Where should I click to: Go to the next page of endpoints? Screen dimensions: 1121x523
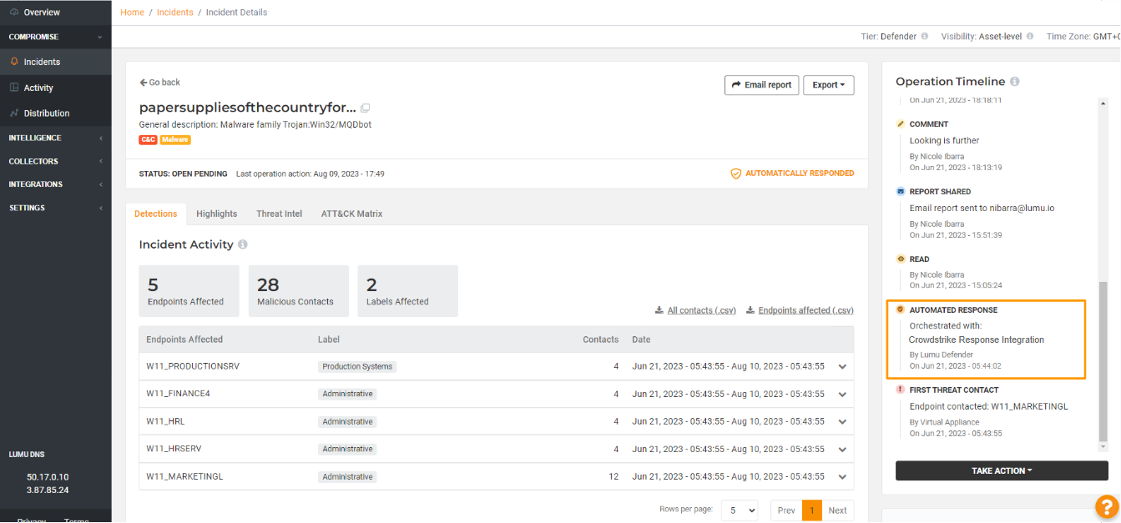point(838,510)
